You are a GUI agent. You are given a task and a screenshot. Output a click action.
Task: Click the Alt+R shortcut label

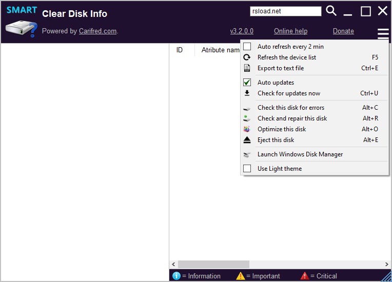pos(370,118)
